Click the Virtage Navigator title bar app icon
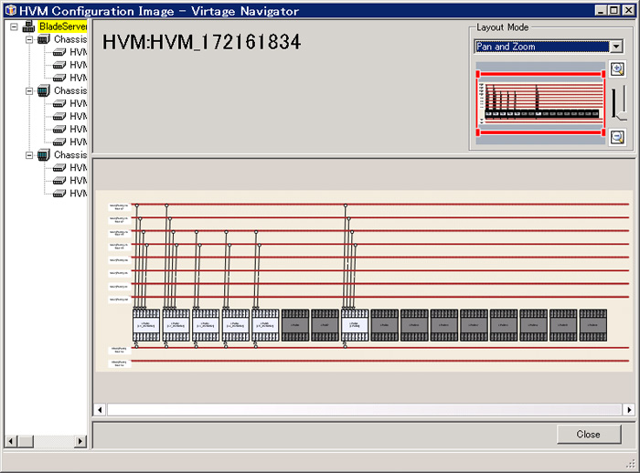640x473 pixels. [11, 10]
